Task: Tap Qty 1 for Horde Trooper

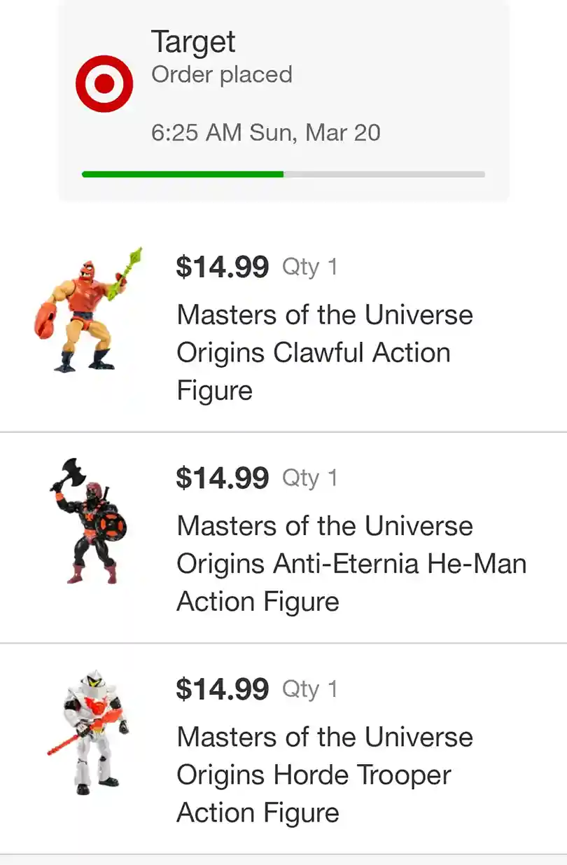Action: pyautogui.click(x=309, y=689)
